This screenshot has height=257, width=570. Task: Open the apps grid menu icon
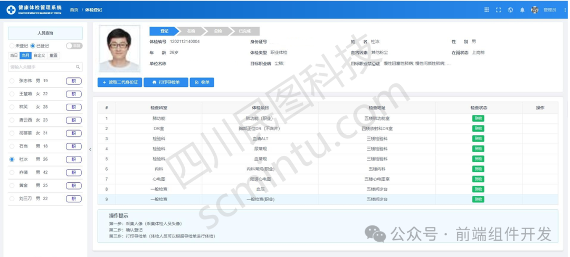tap(487, 10)
